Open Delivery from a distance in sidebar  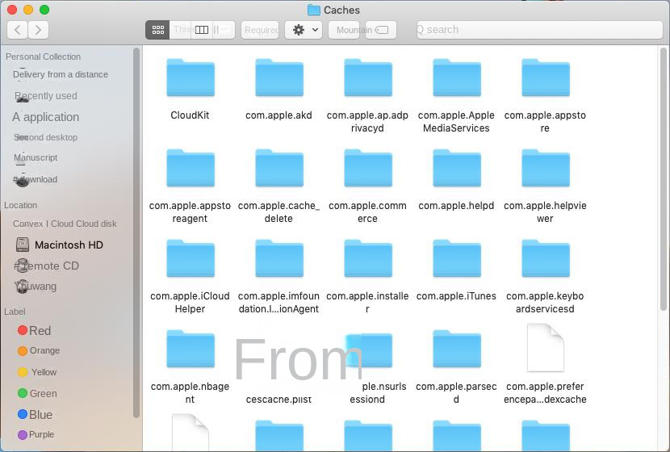[x=61, y=74]
